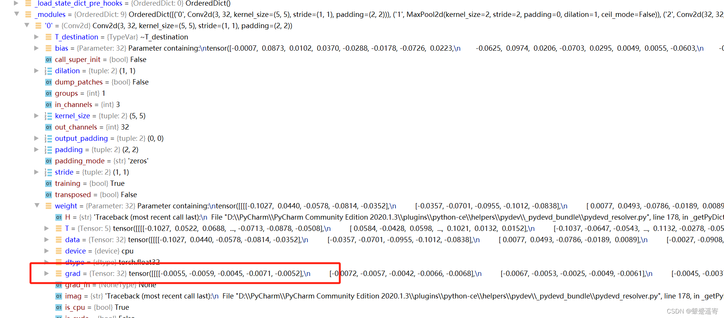
Task: Expand the device variable
Action: coord(47,251)
